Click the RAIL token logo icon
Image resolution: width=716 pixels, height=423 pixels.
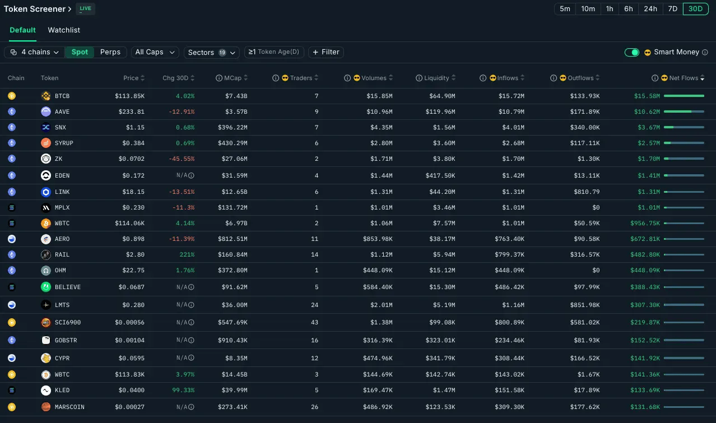pos(46,254)
